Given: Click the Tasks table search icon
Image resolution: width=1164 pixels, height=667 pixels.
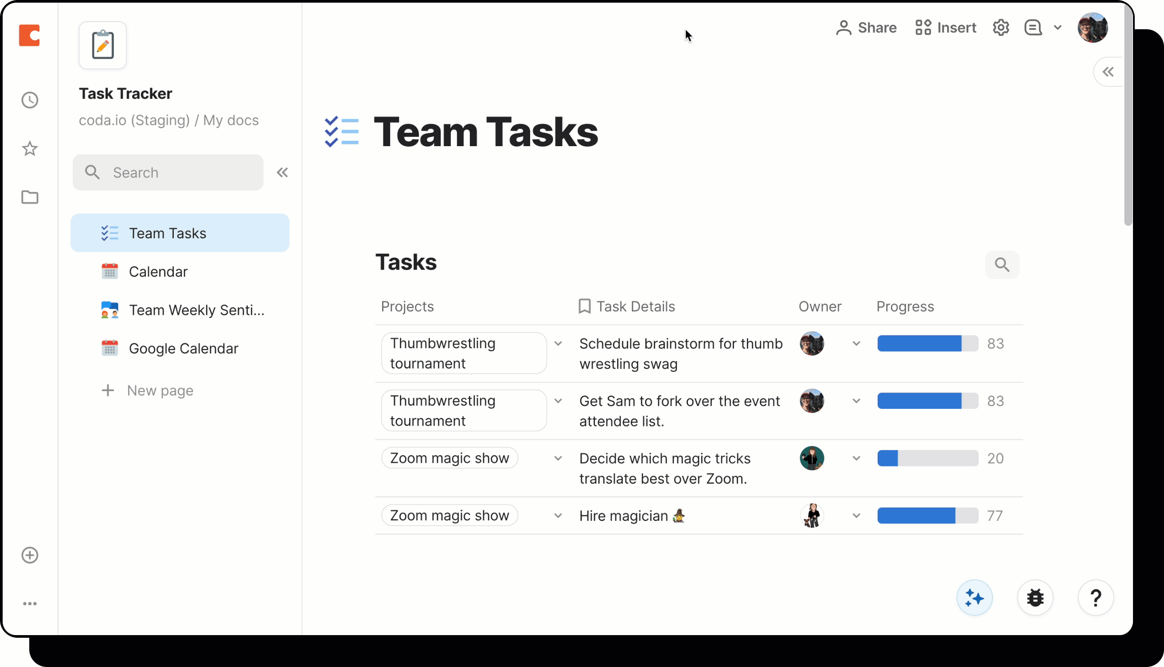Looking at the screenshot, I should point(1002,264).
